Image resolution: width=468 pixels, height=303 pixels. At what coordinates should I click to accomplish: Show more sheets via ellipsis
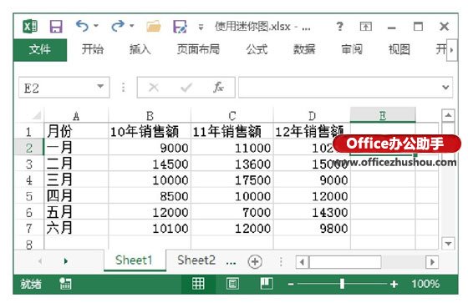(x=231, y=262)
